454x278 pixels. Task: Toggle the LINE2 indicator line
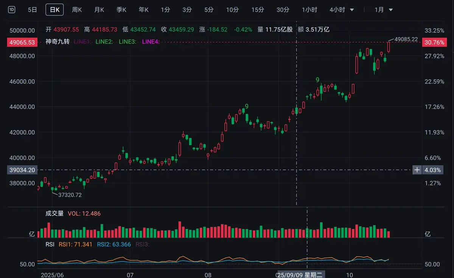[x=105, y=42]
